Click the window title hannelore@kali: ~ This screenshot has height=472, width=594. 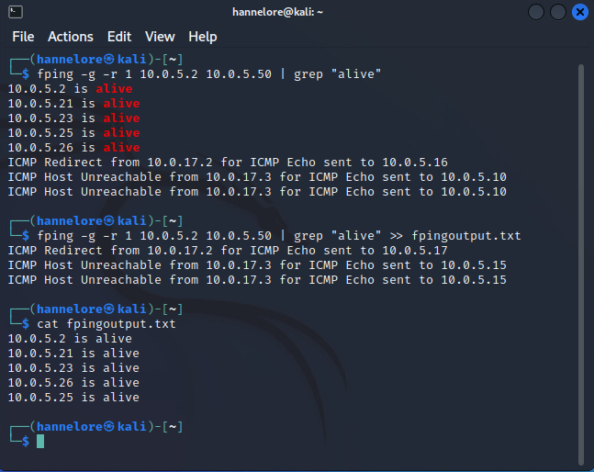pyautogui.click(x=297, y=12)
